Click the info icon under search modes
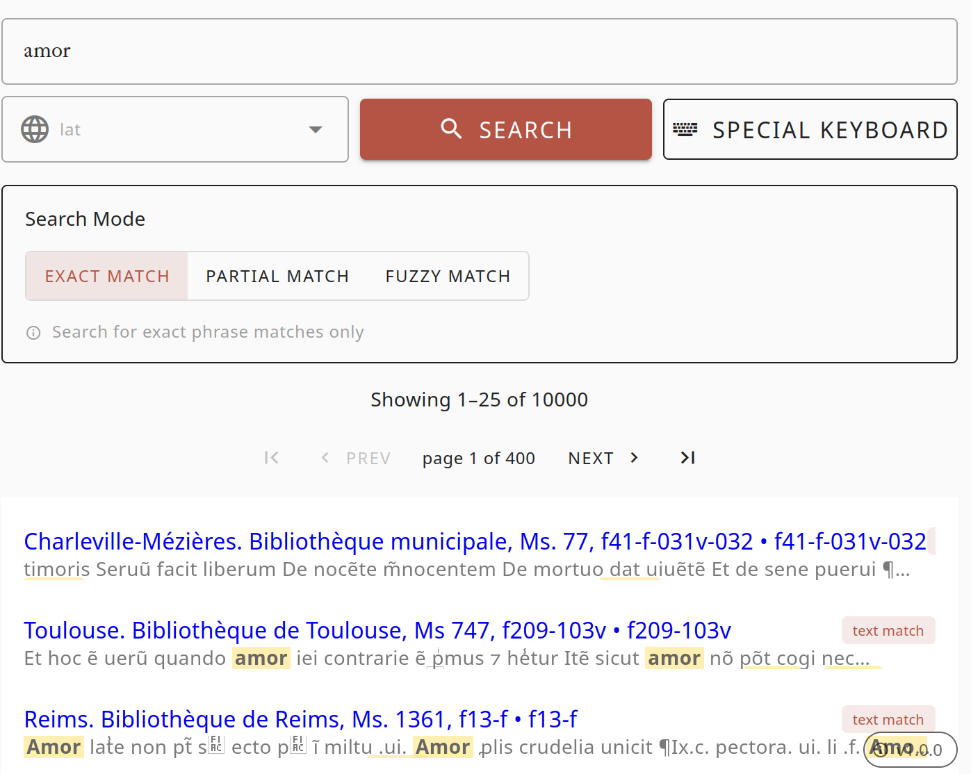Viewport: 971px width, 774px height. click(33, 333)
